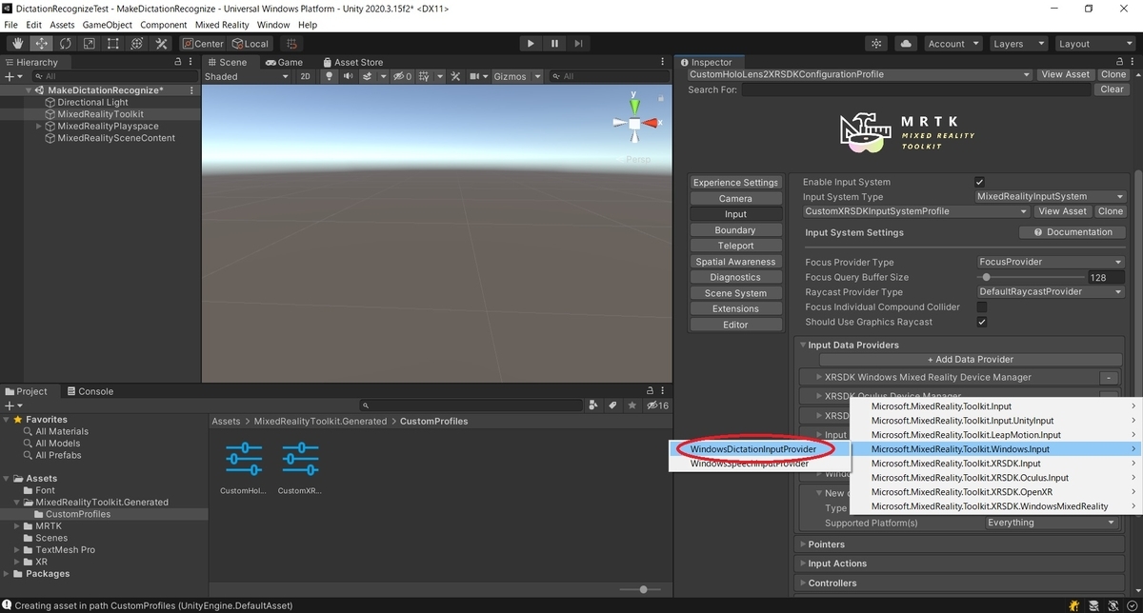Select the Scale tool
1143x613 pixels.
point(90,44)
